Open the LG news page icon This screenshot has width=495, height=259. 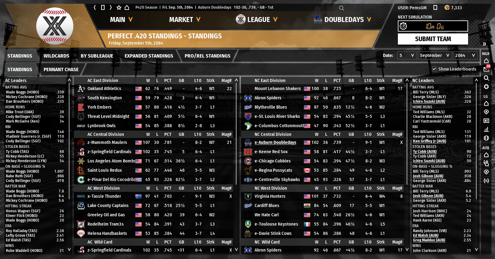point(486,121)
